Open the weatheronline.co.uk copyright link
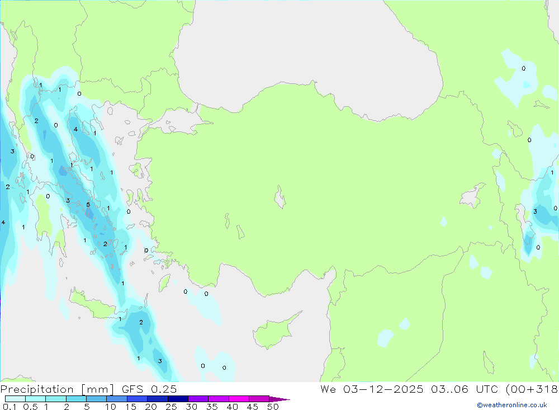 (x=512, y=405)
